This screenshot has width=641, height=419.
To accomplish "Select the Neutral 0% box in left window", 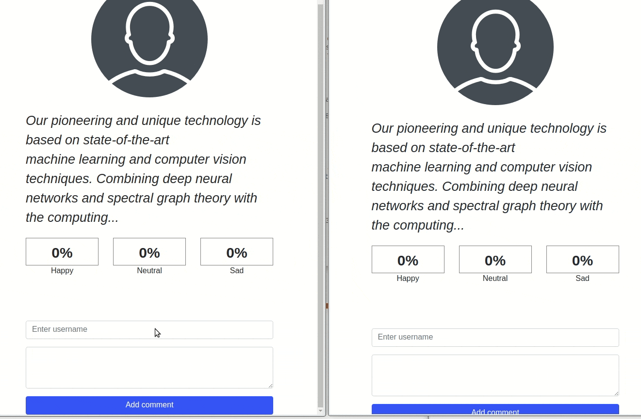I will point(149,252).
